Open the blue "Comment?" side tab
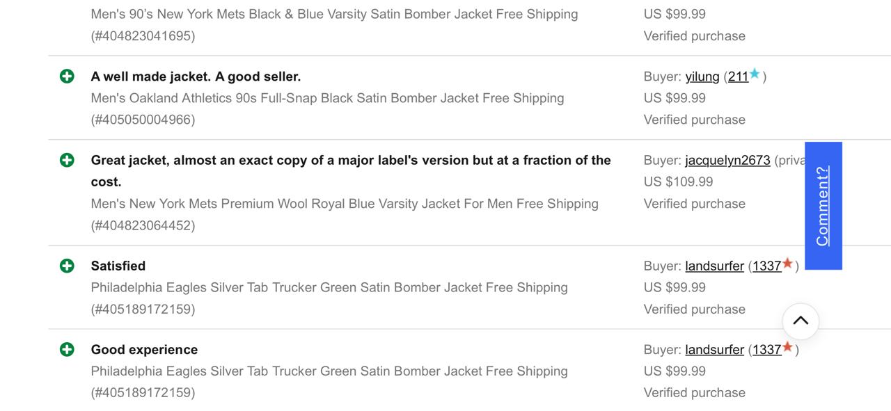This screenshot has height=411, width=891. coord(823,206)
